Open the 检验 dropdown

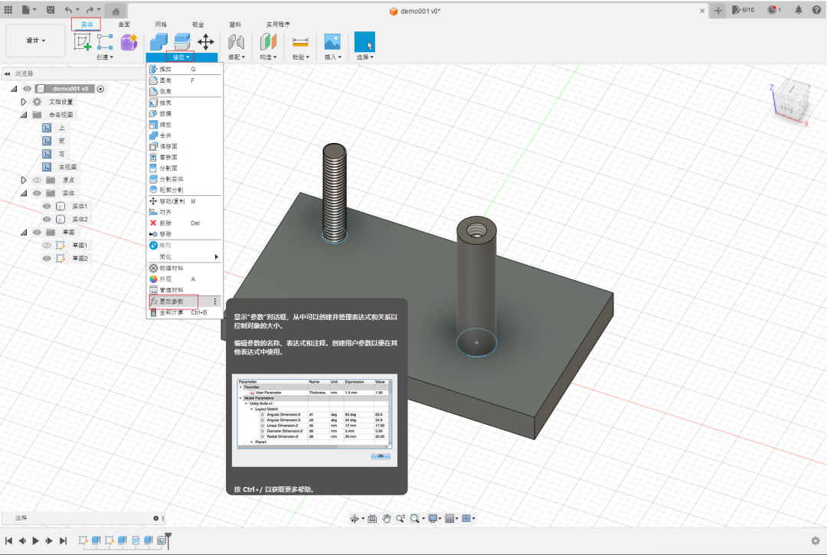[x=301, y=57]
